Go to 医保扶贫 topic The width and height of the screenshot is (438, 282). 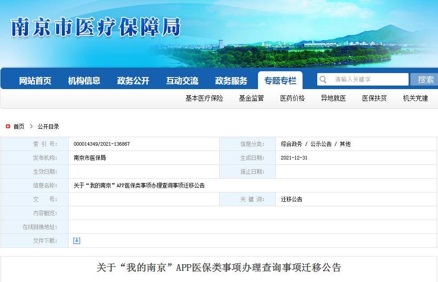pos(374,98)
